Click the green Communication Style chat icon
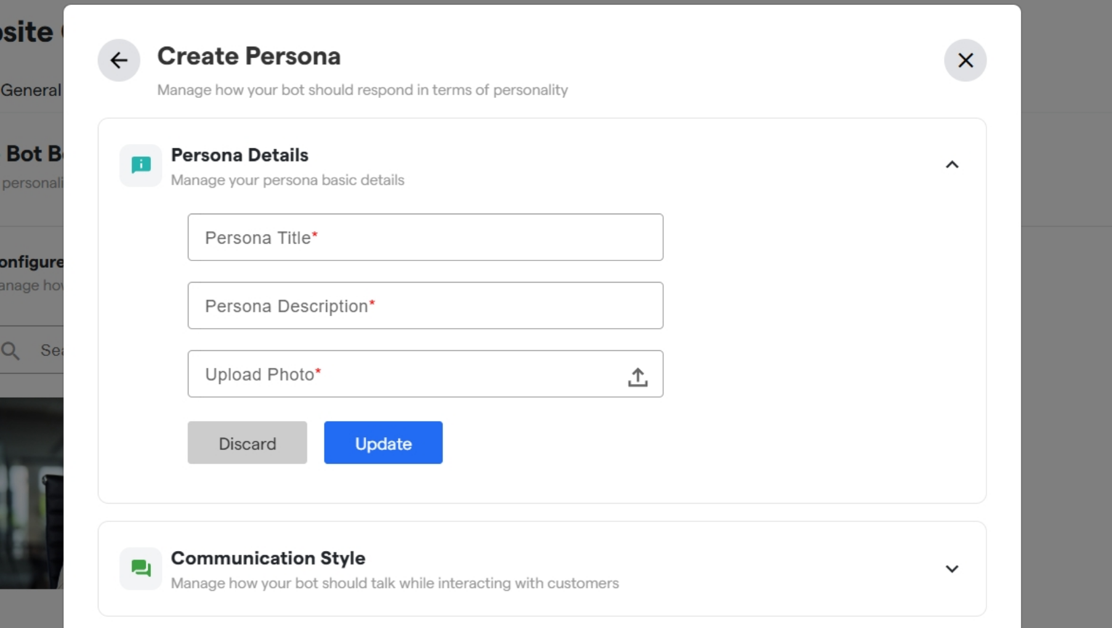Viewport: 1112px width, 628px height. click(141, 568)
